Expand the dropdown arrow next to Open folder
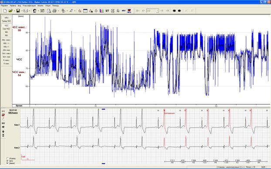 (x=14, y=11)
